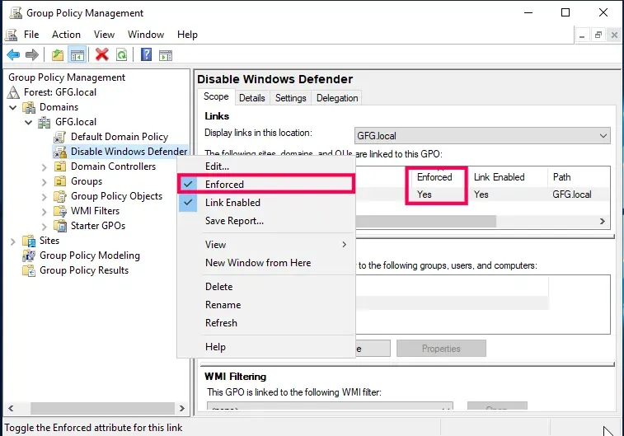Click the Groups OU icon

(x=60, y=181)
